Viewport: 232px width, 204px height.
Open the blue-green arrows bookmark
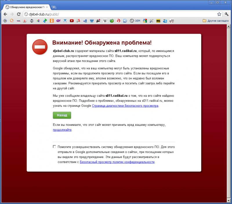click(45, 21)
